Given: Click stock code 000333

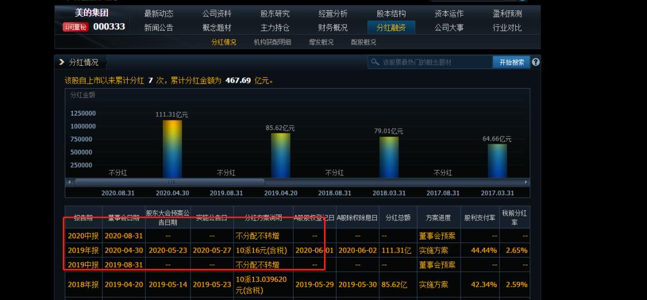Looking at the screenshot, I should (x=109, y=27).
